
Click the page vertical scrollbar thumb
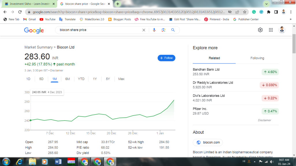[294, 44]
